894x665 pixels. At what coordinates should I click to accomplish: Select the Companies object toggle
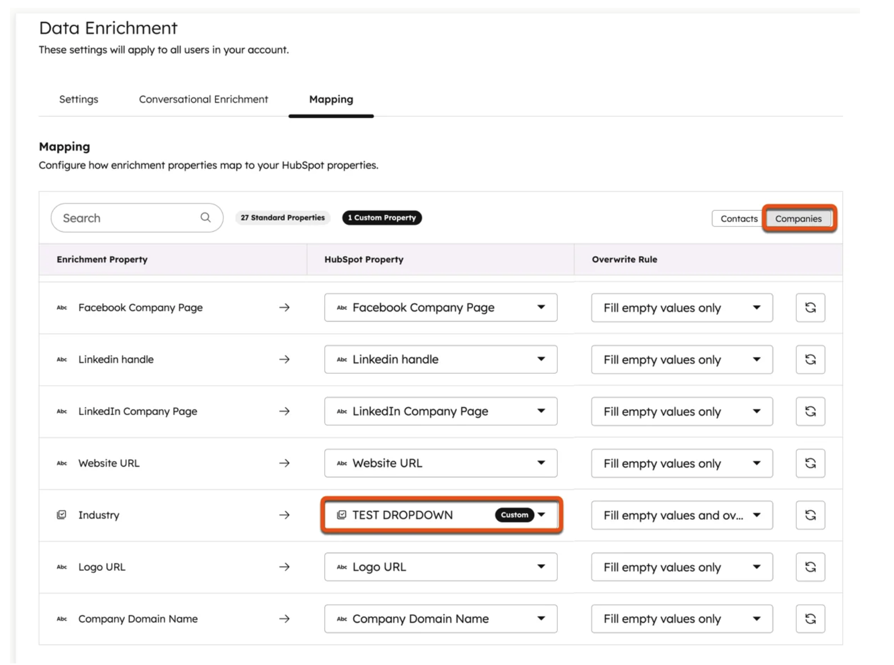pyautogui.click(x=798, y=219)
